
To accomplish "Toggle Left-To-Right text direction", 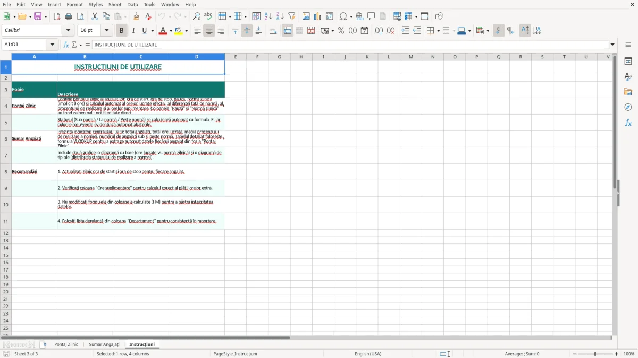I will tap(499, 31).
